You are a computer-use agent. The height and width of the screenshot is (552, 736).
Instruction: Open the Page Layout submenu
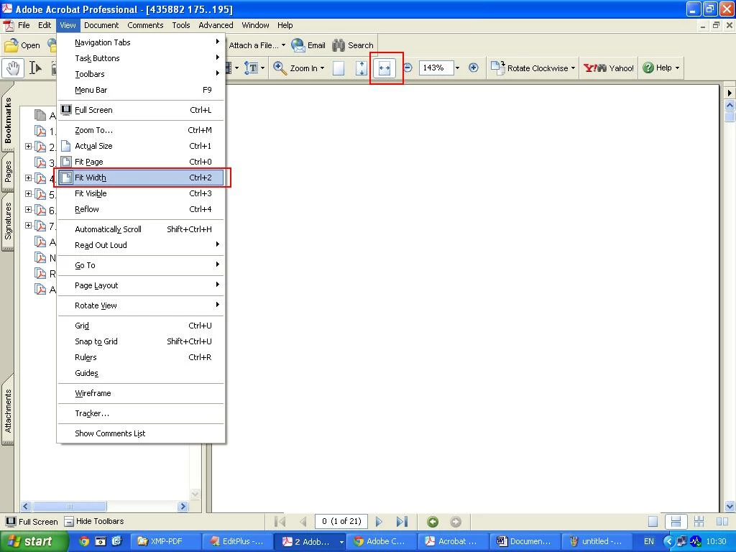click(141, 285)
